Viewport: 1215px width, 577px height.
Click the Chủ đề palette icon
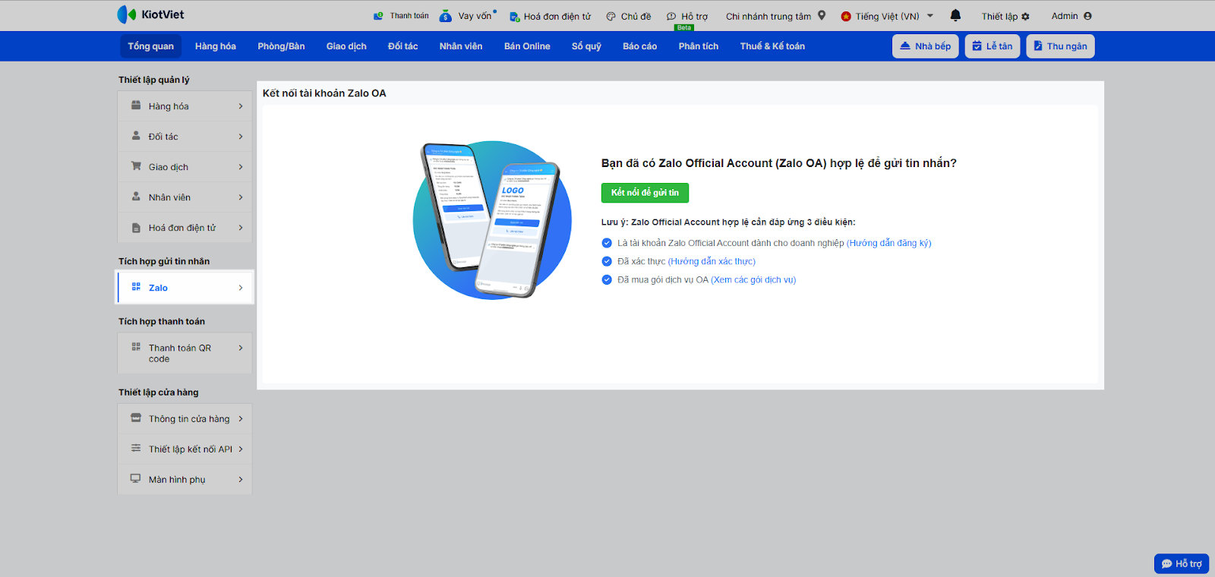click(611, 16)
